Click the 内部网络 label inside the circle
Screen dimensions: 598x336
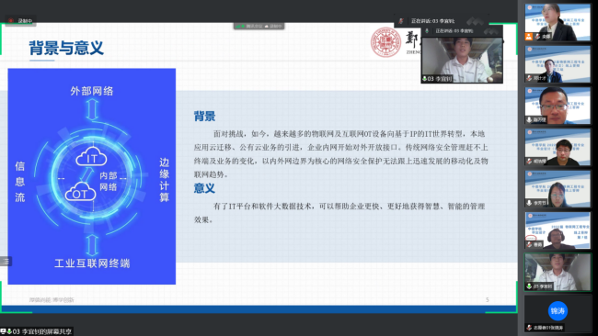(x=109, y=181)
